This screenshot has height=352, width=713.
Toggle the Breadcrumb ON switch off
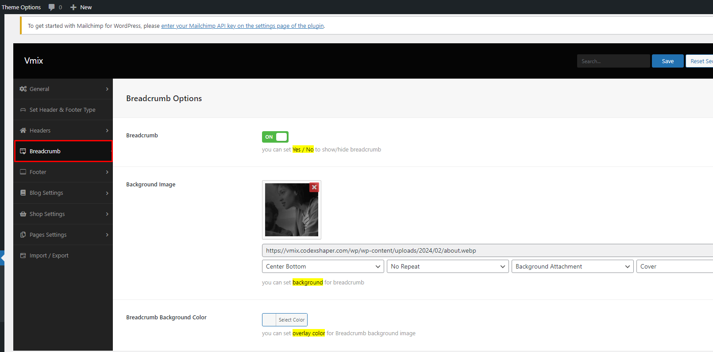pyautogui.click(x=275, y=137)
